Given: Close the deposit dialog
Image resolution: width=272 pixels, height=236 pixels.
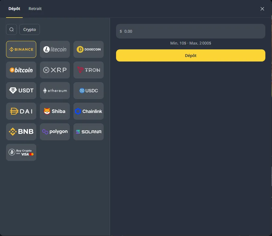Looking at the screenshot, I should click(262, 9).
